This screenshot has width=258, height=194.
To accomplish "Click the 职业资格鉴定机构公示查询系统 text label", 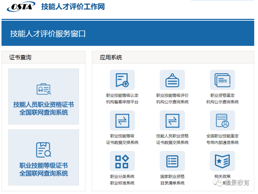I will [x=222, y=99].
